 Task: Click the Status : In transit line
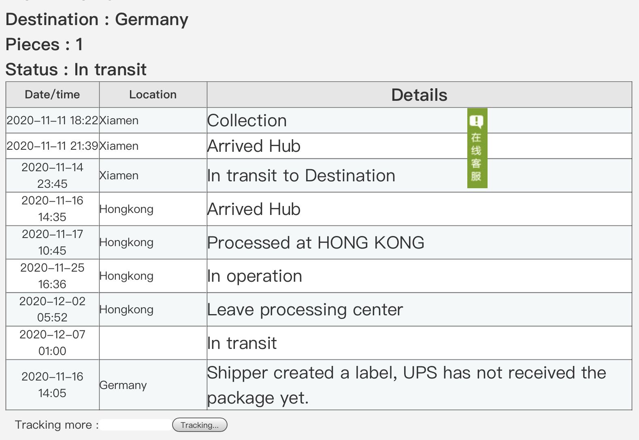(x=76, y=70)
